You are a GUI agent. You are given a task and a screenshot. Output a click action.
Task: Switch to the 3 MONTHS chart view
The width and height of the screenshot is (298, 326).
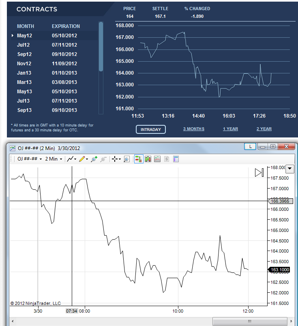pyautogui.click(x=194, y=129)
